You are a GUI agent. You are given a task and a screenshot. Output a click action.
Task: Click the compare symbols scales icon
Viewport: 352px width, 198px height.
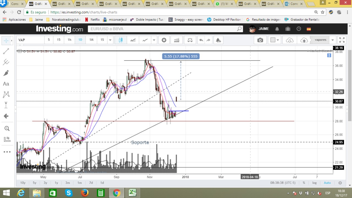point(190,40)
